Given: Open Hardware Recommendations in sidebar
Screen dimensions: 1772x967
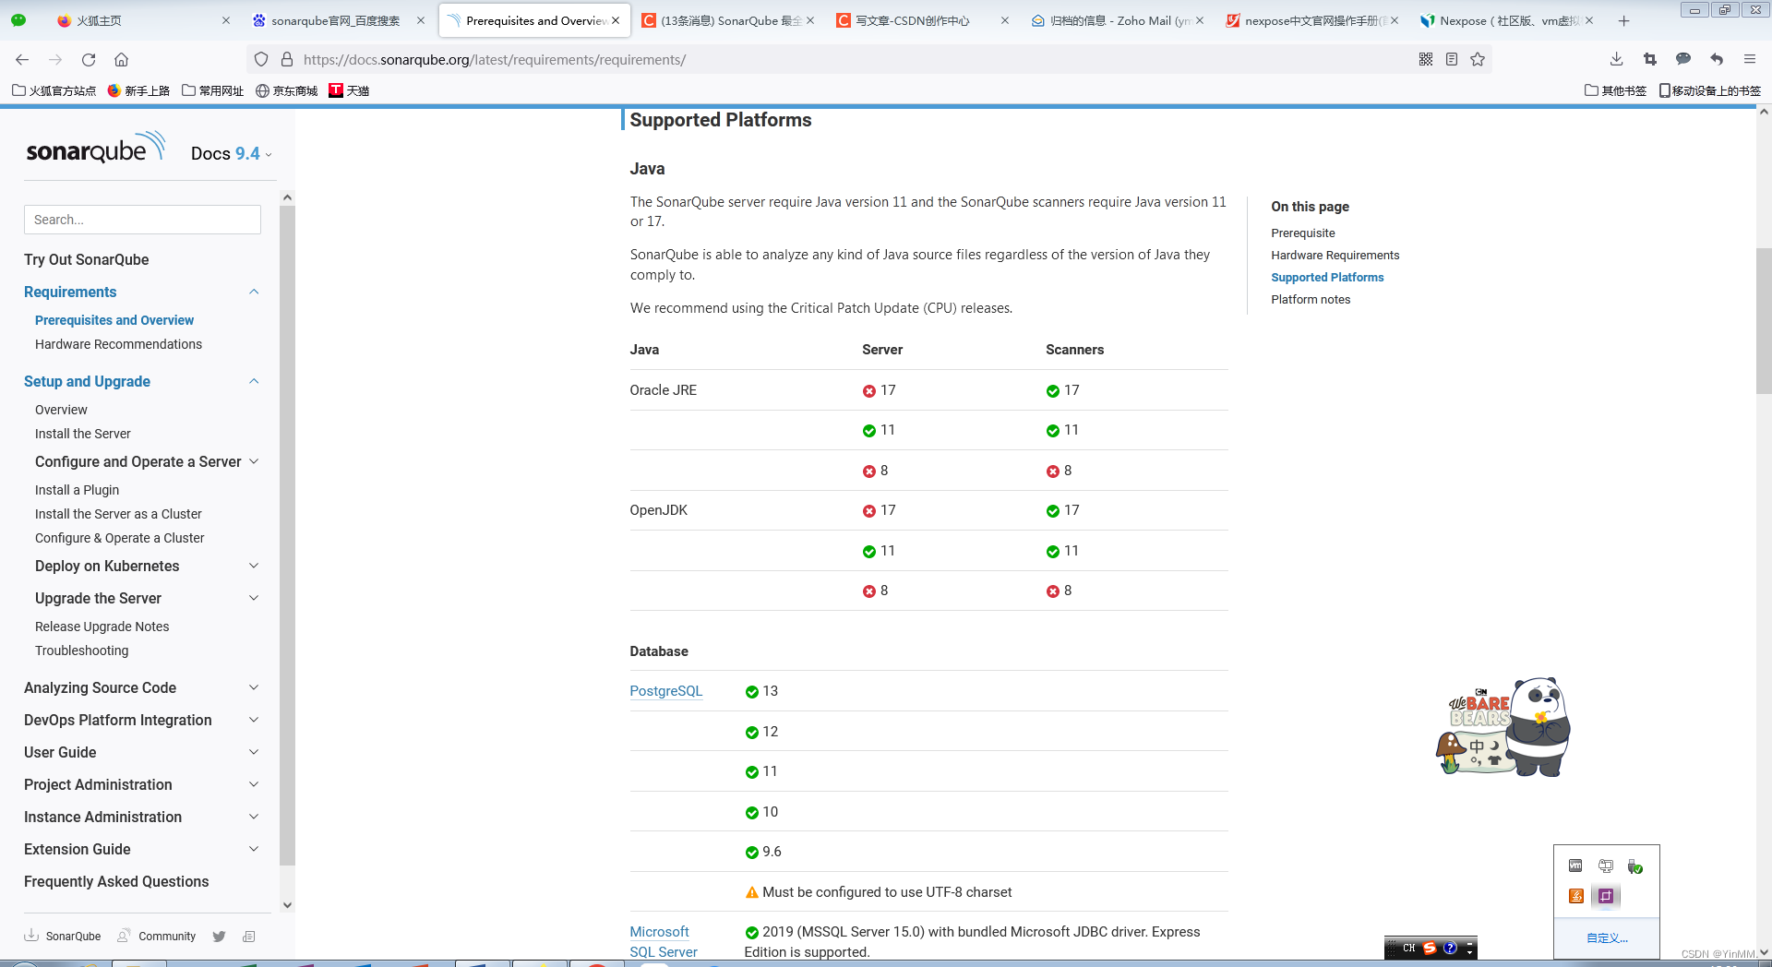Looking at the screenshot, I should (x=118, y=344).
